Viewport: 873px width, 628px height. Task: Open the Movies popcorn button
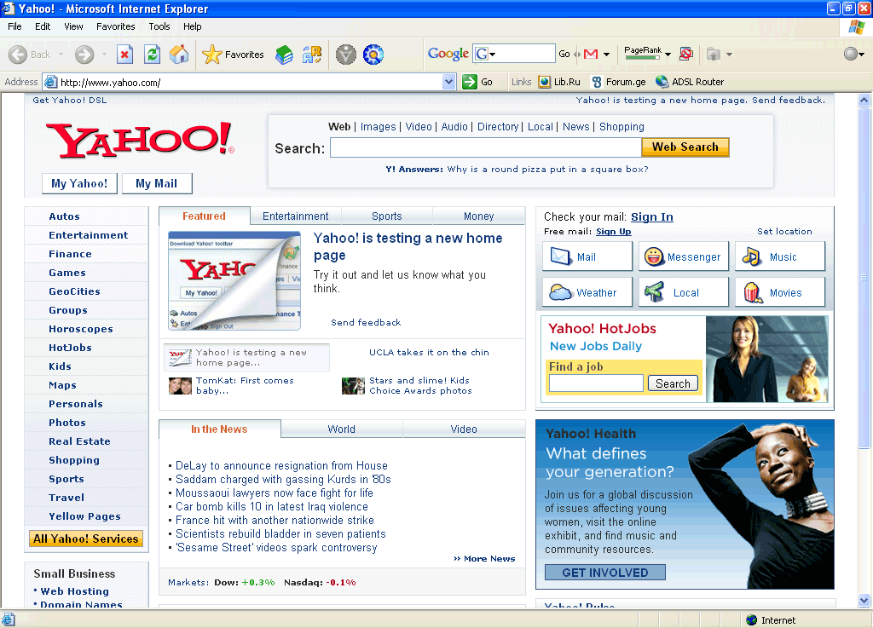[x=780, y=292]
